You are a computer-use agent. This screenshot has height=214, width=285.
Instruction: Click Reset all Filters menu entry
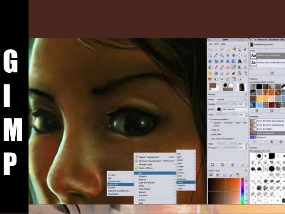coord(155,168)
